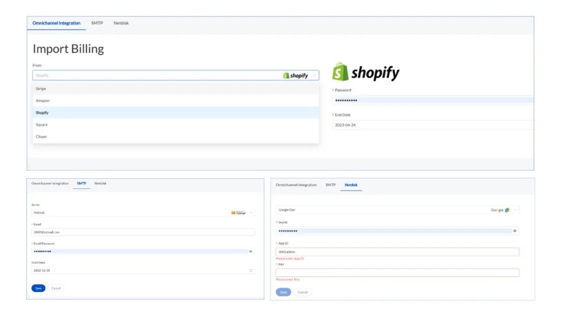Save the SMTP settings

click(x=38, y=288)
